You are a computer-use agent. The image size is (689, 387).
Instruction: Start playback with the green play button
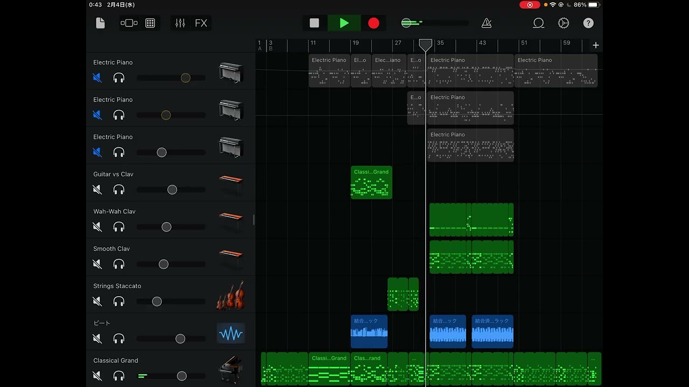click(x=344, y=23)
